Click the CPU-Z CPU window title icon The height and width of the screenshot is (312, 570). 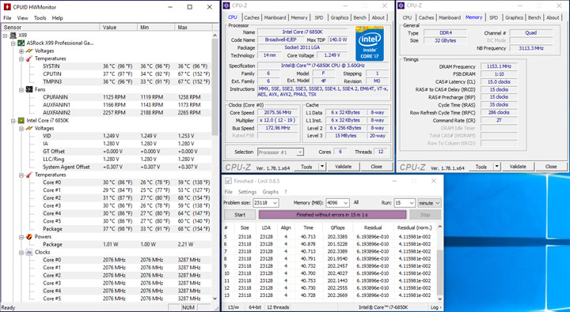227,6
